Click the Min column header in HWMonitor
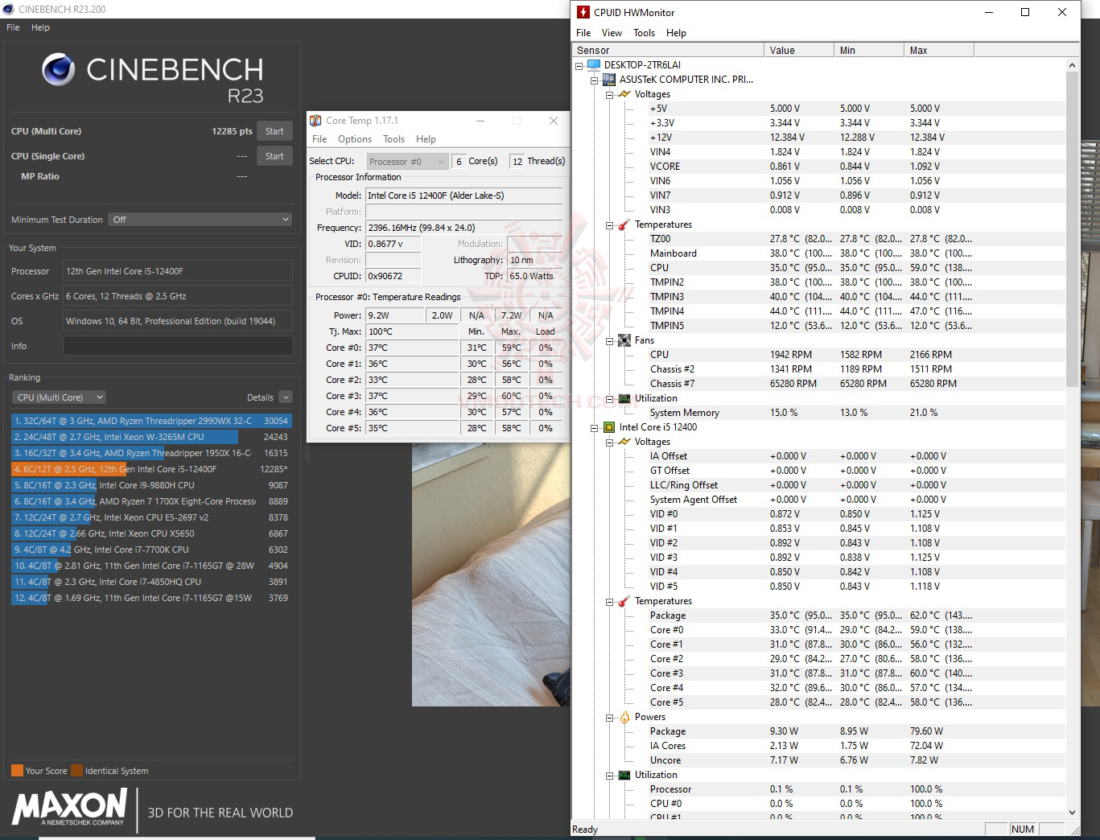This screenshot has height=840, width=1100. point(869,50)
